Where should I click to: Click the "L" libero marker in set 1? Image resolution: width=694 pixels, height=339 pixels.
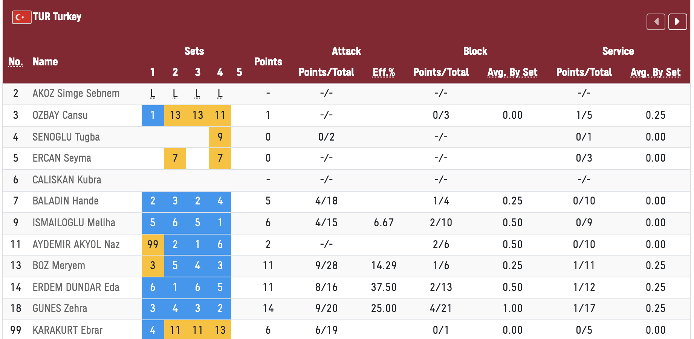click(x=153, y=94)
